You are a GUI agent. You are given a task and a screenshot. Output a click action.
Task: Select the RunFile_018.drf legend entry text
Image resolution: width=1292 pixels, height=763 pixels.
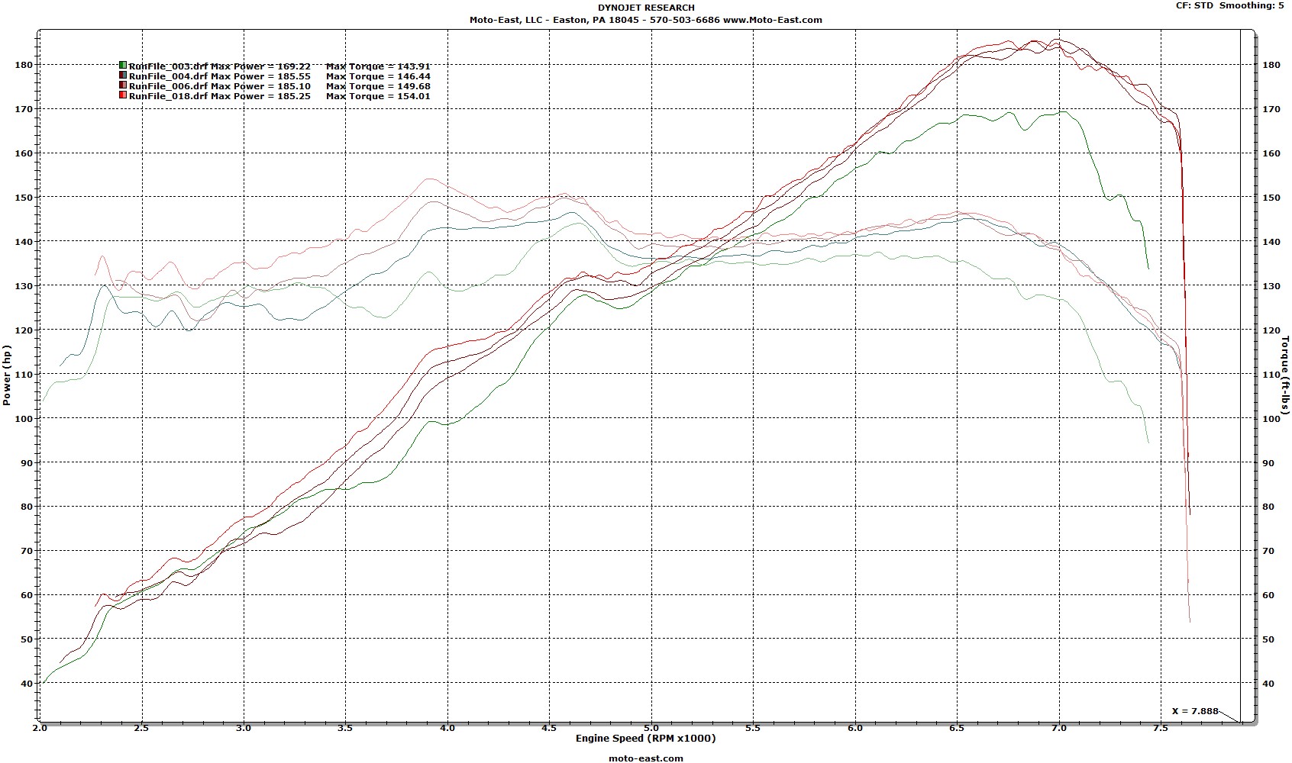click(x=168, y=96)
